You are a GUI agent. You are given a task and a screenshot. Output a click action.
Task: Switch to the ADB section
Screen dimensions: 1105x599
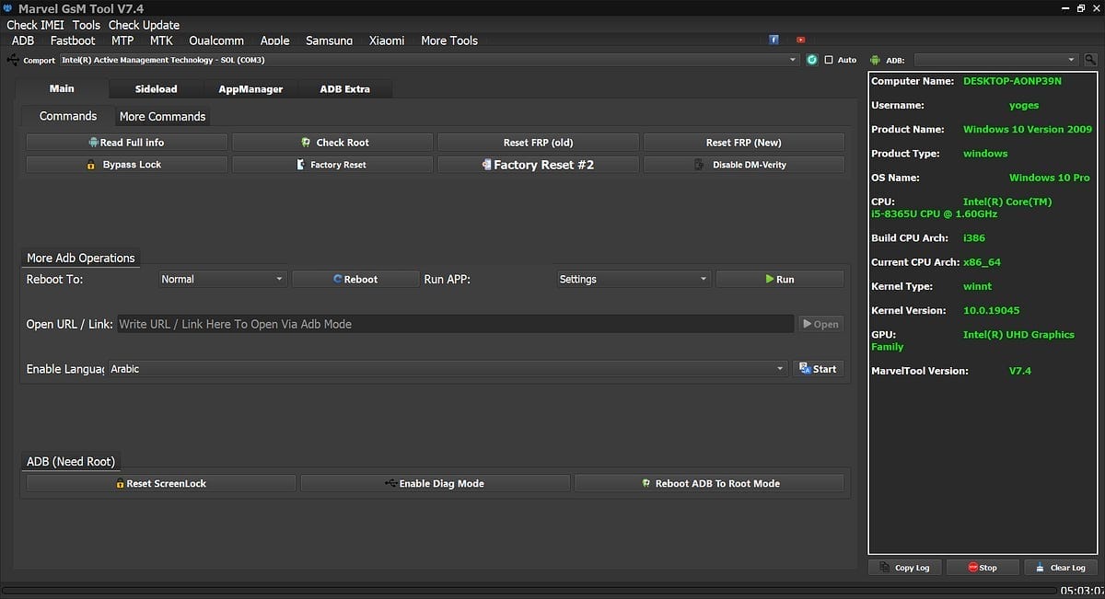tap(23, 40)
